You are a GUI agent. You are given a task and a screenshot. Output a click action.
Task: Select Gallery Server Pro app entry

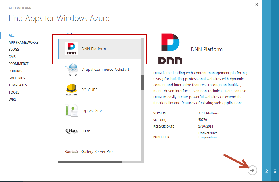tap(100, 151)
